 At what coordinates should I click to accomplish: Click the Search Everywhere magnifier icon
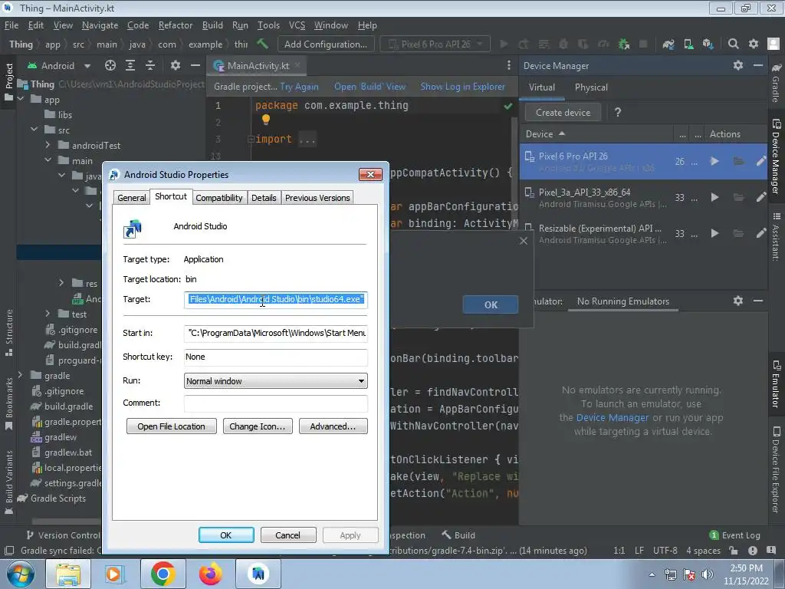point(734,44)
